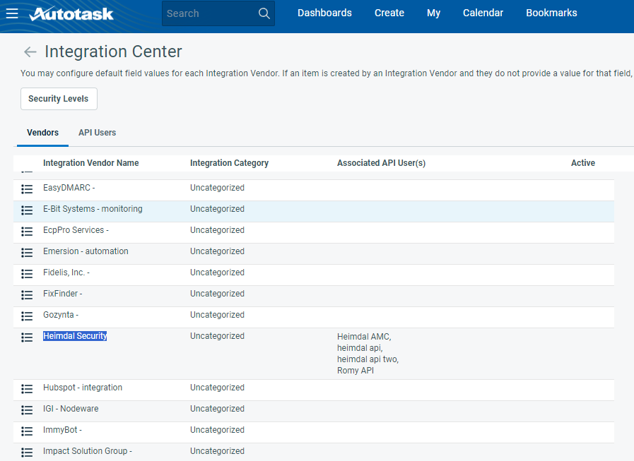Screen dimensions: 634x461
Task: Open context menu icon for E-Bit Systems row
Action: pos(27,210)
